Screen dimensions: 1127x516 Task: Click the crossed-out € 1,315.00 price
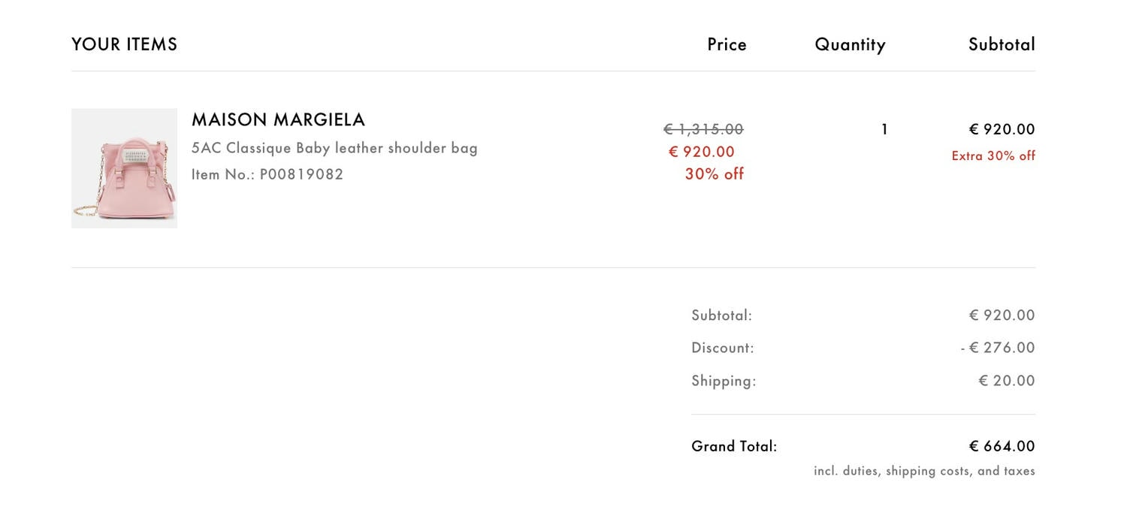[x=703, y=129]
